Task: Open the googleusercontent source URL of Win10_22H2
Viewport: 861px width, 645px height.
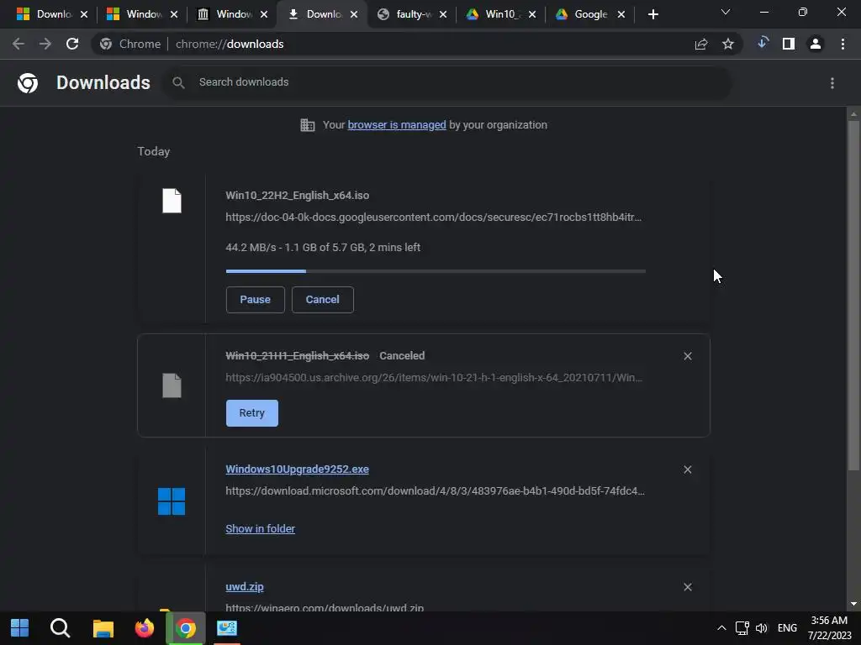Action: pos(433,218)
